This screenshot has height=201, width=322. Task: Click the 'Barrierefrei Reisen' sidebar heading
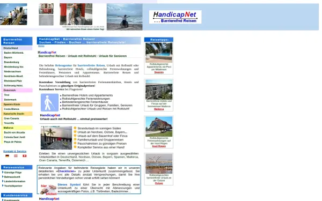coord(17,41)
